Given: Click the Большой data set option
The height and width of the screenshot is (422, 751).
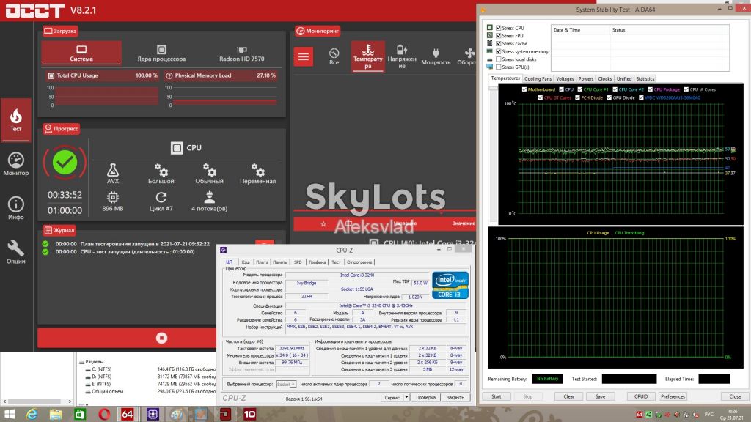Looking at the screenshot, I should pyautogui.click(x=161, y=174).
